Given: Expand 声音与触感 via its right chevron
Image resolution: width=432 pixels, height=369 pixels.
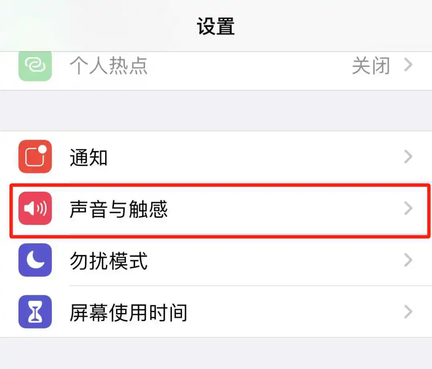Looking at the screenshot, I should 408,208.
